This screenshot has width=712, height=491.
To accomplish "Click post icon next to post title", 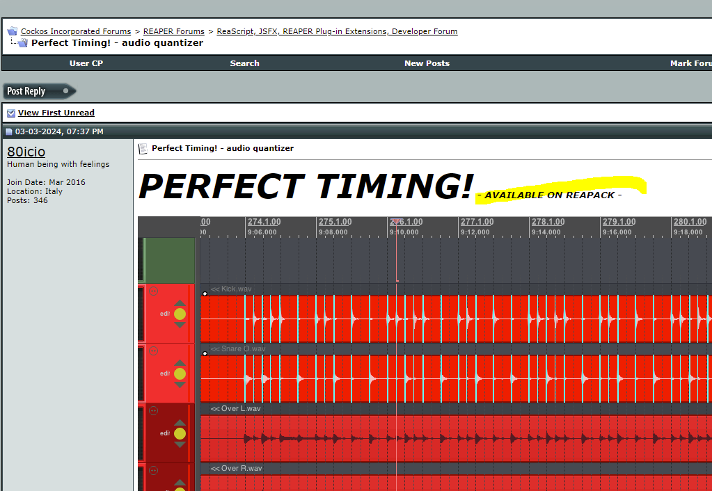I will click(143, 148).
